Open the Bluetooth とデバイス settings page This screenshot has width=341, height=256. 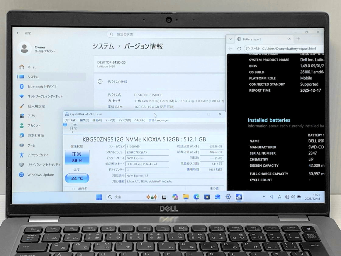[42, 87]
